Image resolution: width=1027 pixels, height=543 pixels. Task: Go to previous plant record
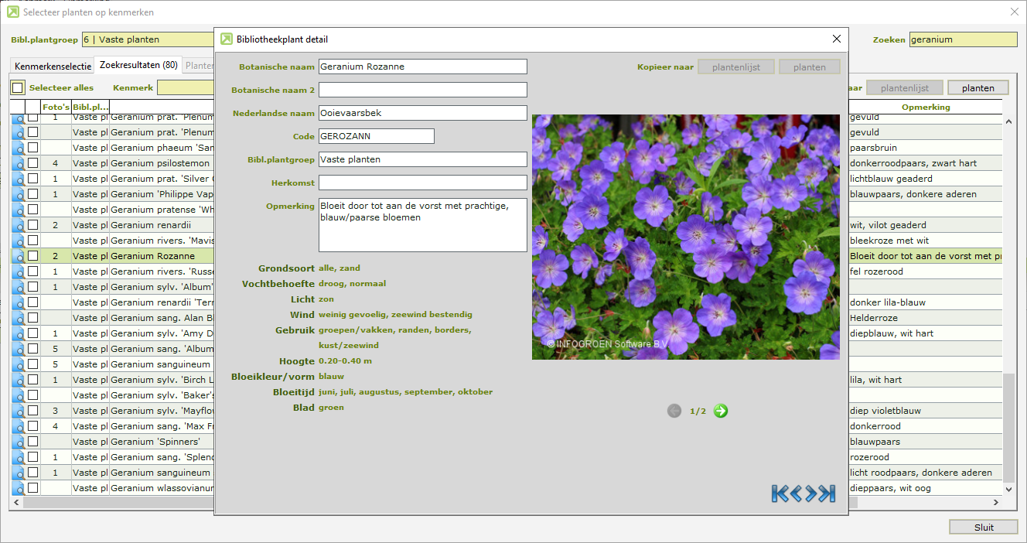tap(796, 493)
